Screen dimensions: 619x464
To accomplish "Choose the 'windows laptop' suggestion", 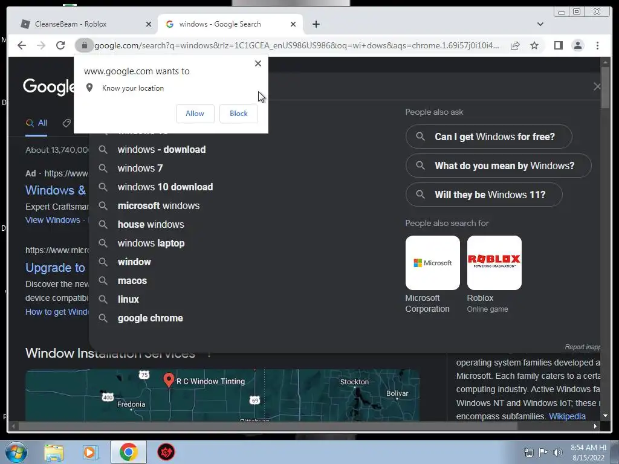I will [x=151, y=243].
